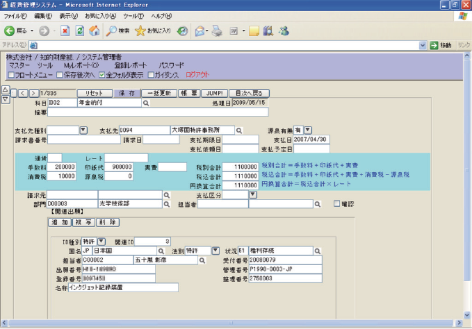The image size is (472, 329).
Task: Click the Edit document icon
Action: click(x=234, y=31)
